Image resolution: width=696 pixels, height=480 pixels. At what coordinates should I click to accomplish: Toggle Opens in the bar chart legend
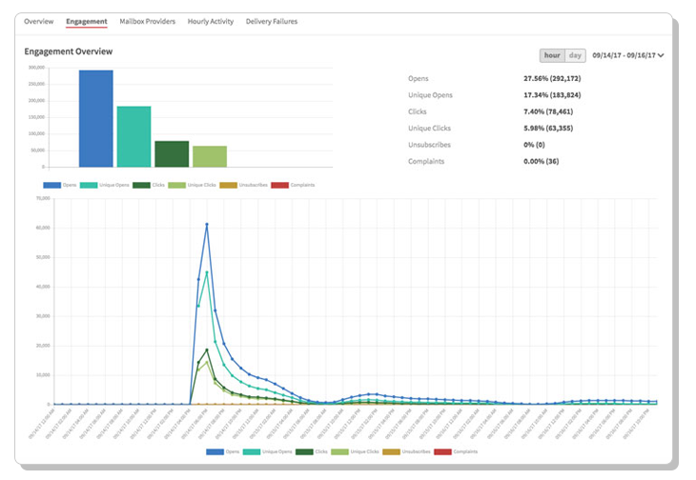[60, 185]
